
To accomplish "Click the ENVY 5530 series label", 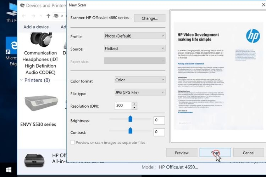I will click(x=38, y=124).
